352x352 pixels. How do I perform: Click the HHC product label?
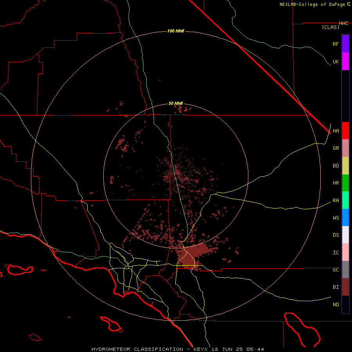344,23
